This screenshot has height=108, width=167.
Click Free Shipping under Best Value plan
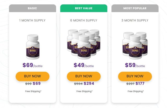click(85, 91)
